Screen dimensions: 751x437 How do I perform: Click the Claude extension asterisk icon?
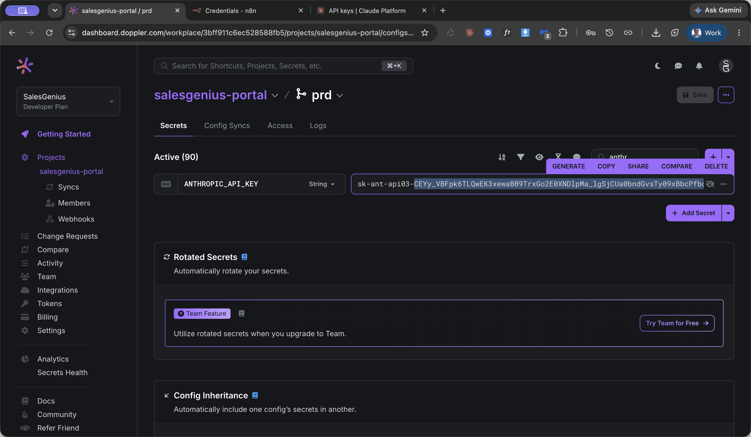(469, 33)
